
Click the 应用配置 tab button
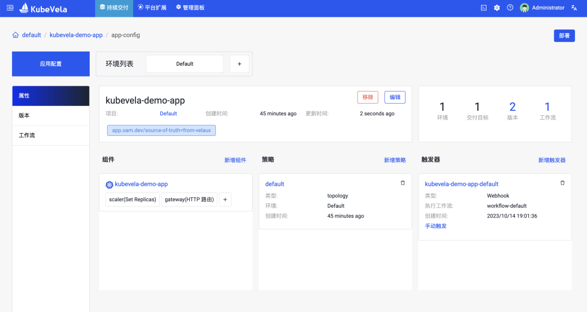pos(51,64)
